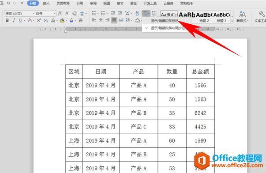
Task: Expand font color dropdown arrow
Action: pos(75,21)
